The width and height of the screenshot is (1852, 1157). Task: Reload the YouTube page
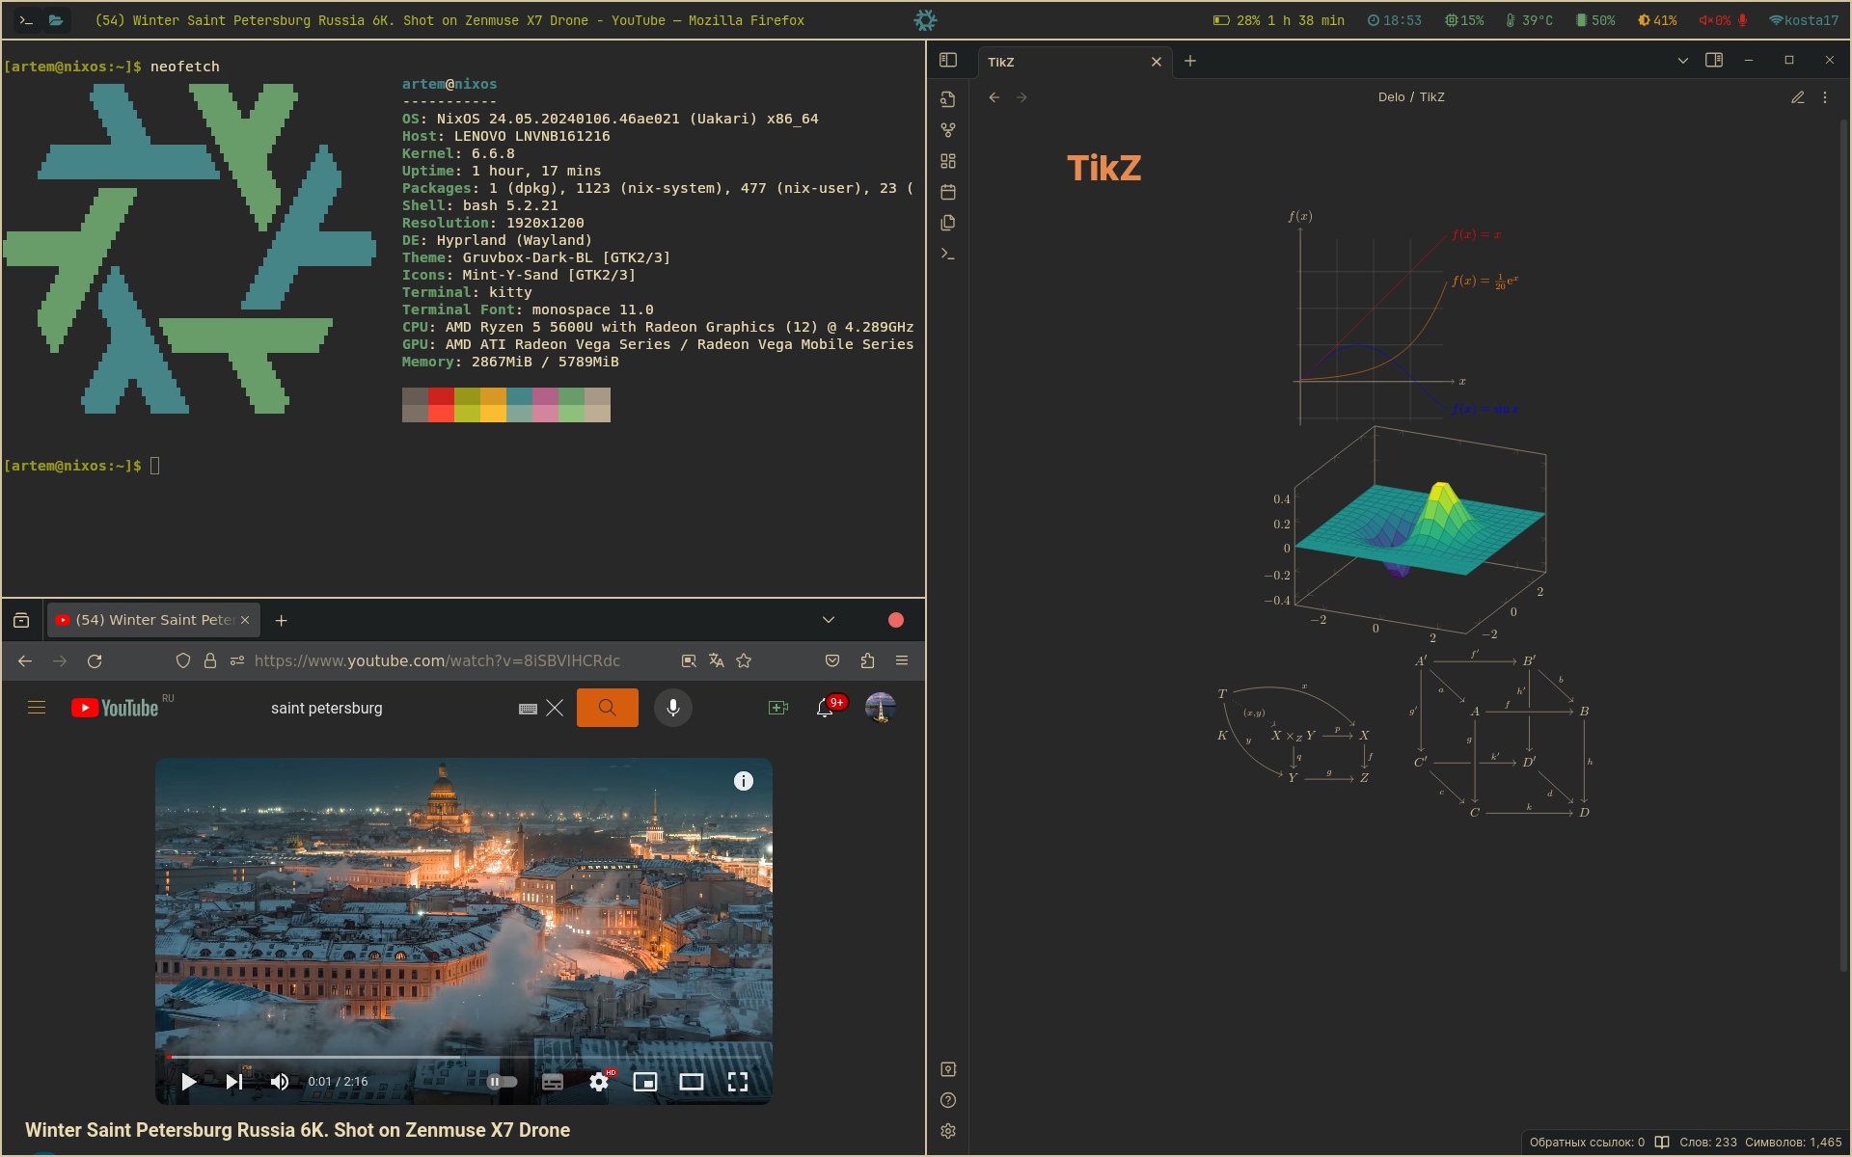click(95, 660)
